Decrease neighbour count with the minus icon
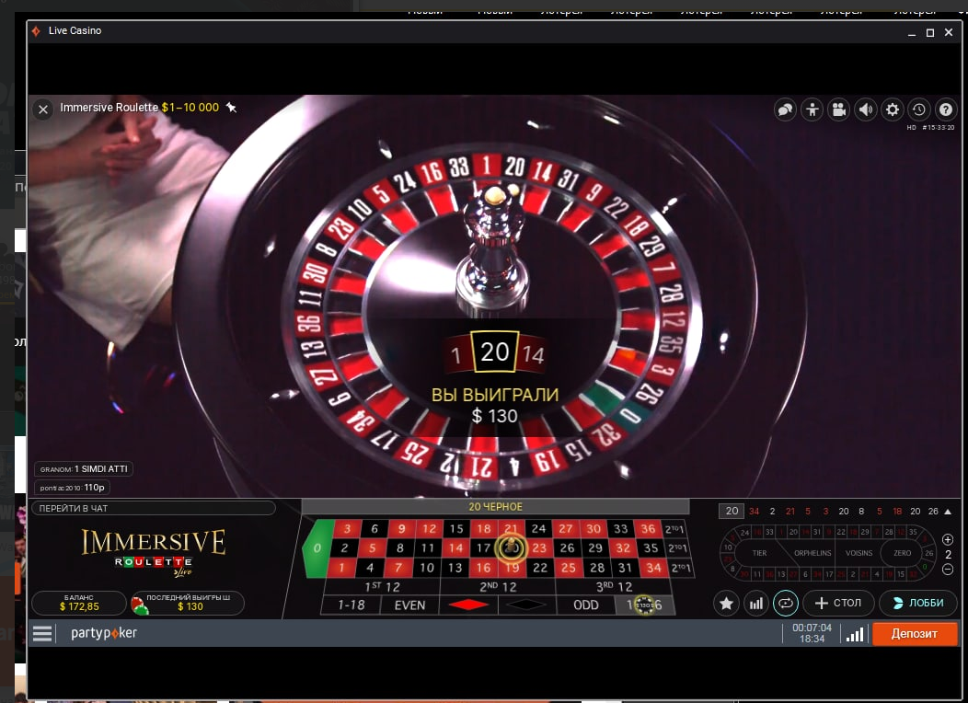This screenshot has width=968, height=703. point(949,569)
